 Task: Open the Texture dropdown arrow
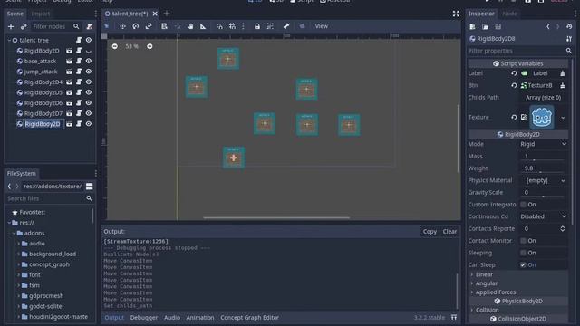click(563, 118)
